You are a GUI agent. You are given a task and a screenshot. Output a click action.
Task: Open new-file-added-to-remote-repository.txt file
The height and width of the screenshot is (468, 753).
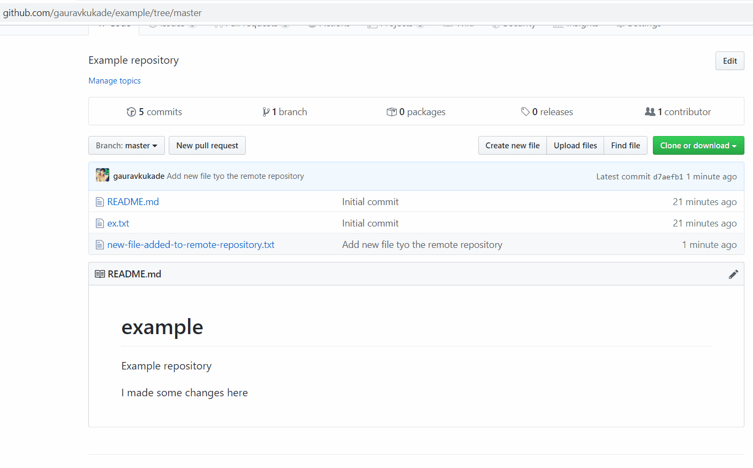tap(191, 245)
